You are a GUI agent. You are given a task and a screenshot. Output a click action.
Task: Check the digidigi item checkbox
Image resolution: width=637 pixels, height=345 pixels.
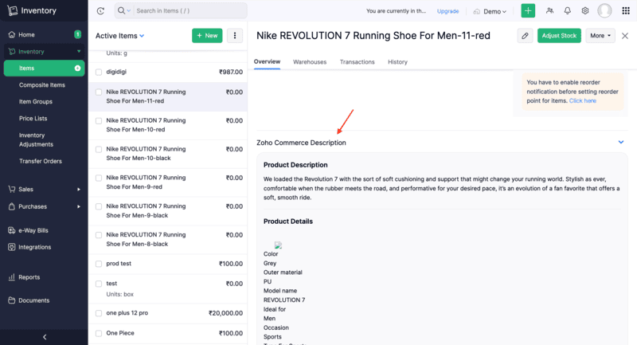pyautogui.click(x=99, y=73)
